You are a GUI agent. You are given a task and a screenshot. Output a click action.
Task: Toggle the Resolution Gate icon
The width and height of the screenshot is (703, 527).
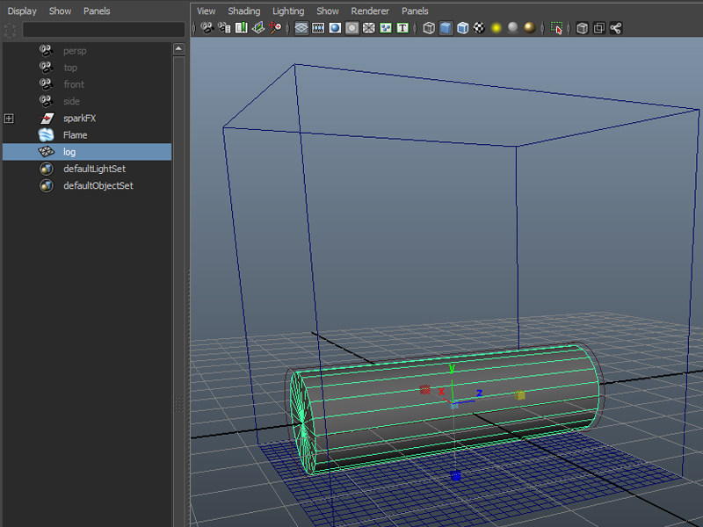(335, 28)
